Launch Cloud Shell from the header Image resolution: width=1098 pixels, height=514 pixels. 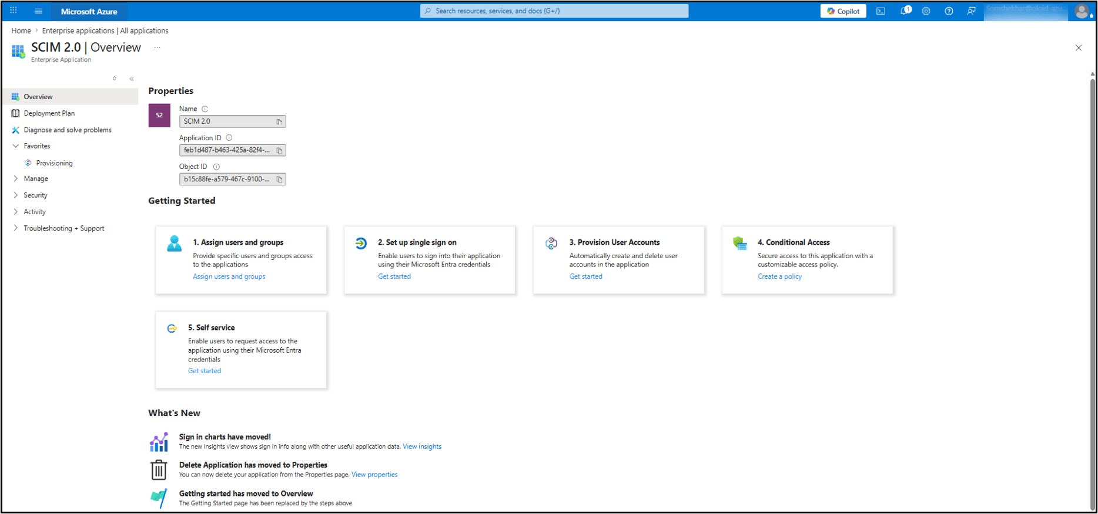881,11
